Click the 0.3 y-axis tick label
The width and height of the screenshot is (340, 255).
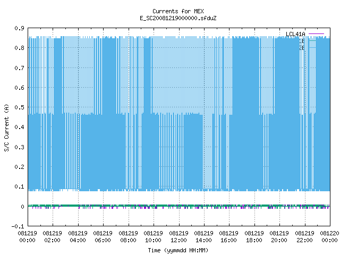tap(19, 147)
